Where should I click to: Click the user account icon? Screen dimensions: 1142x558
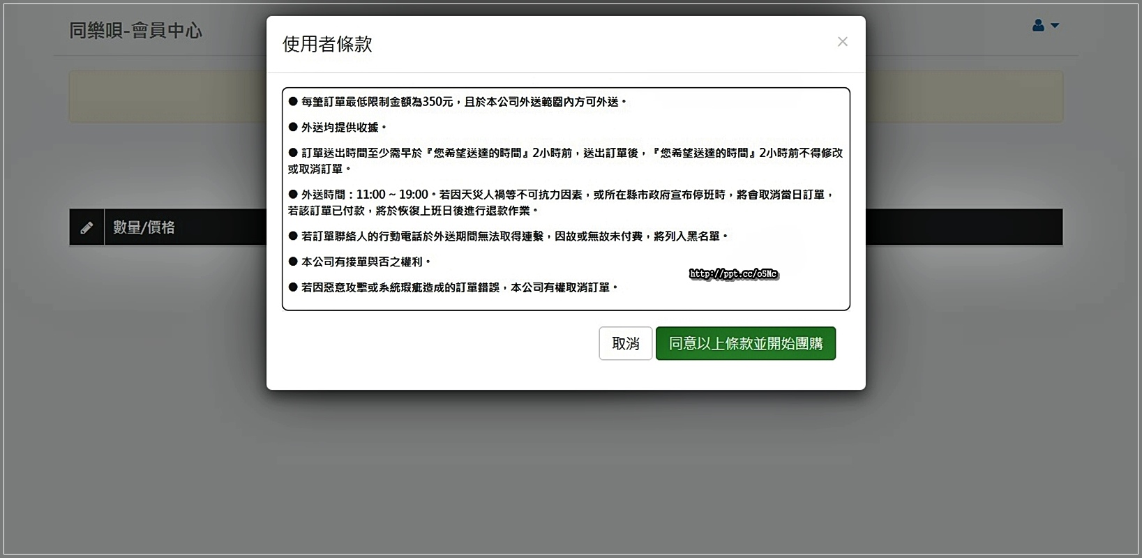(1038, 26)
